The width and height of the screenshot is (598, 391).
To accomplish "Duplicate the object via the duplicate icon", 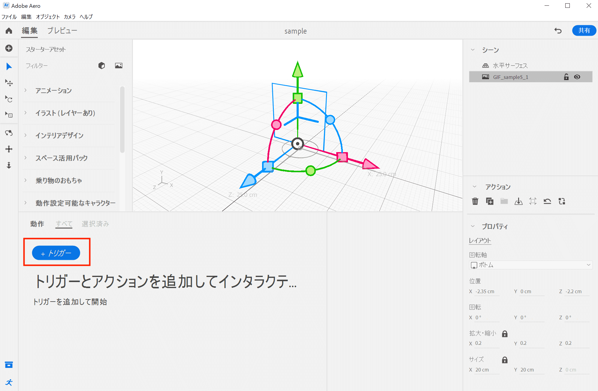I will coord(490,201).
